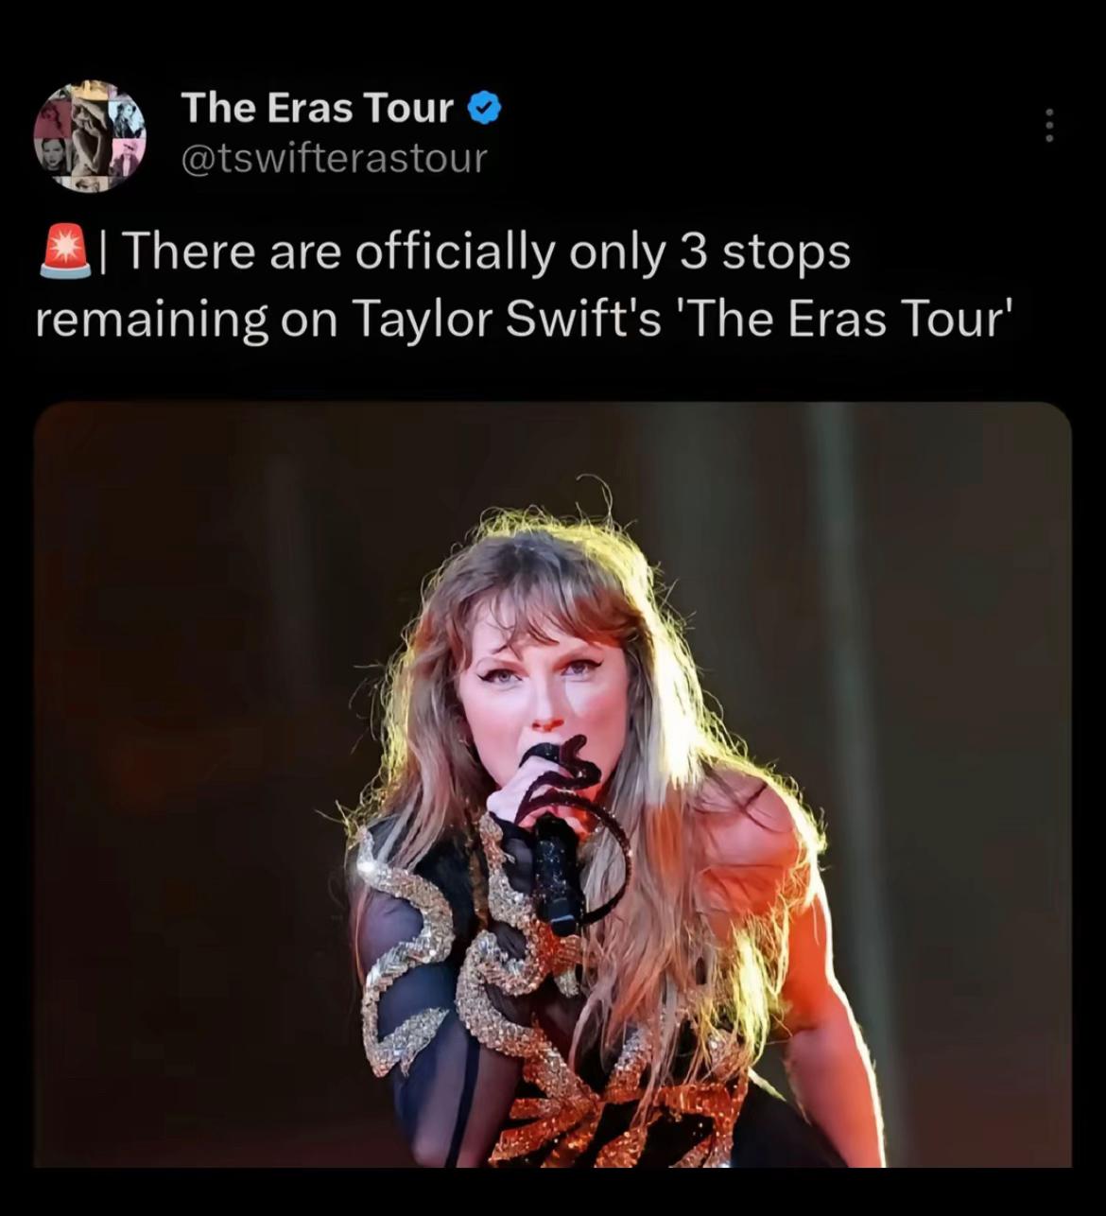Click the quoted 'The Eras Tour' text

[x=842, y=319]
